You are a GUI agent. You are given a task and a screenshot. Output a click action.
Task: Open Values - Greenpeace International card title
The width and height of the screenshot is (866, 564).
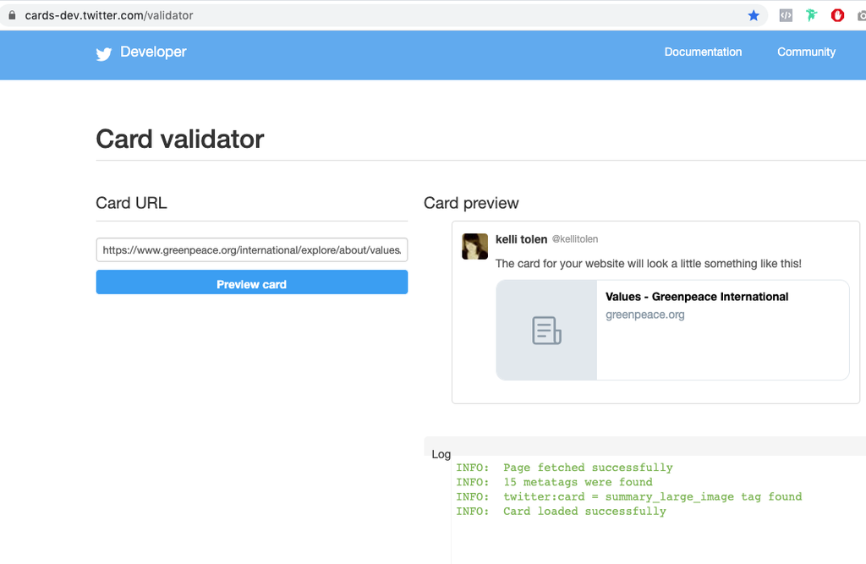pos(697,297)
